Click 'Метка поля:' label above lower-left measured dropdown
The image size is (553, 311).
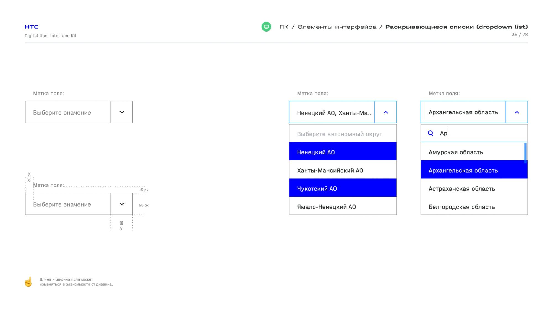click(49, 185)
